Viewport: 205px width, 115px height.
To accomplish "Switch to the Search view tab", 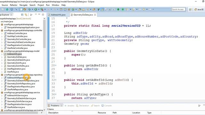I will [x=95, y=106].
